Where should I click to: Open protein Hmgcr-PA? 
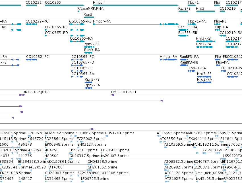pyautogui.click(x=168, y=57)
